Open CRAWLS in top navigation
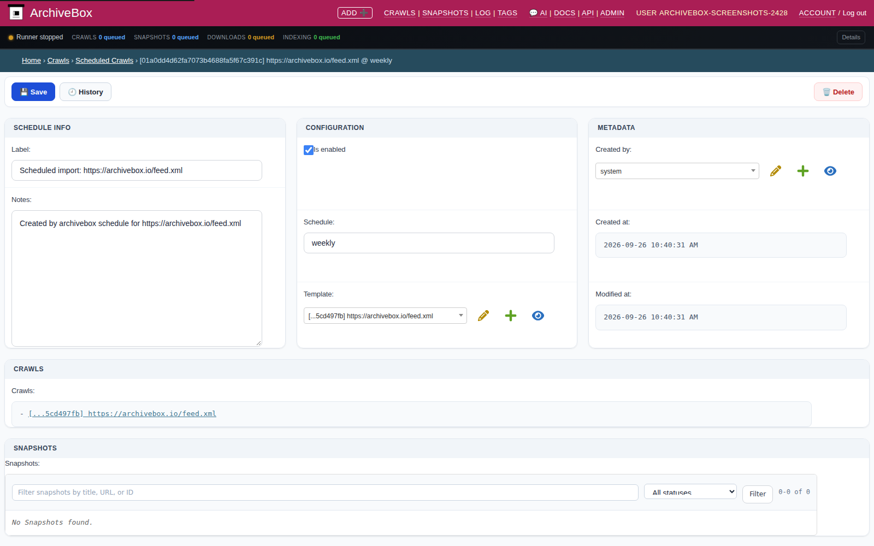Image resolution: width=874 pixels, height=546 pixels. pos(400,13)
